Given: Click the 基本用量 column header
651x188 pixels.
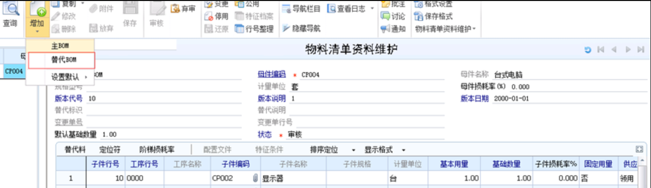Looking at the screenshot, I should point(454,164).
